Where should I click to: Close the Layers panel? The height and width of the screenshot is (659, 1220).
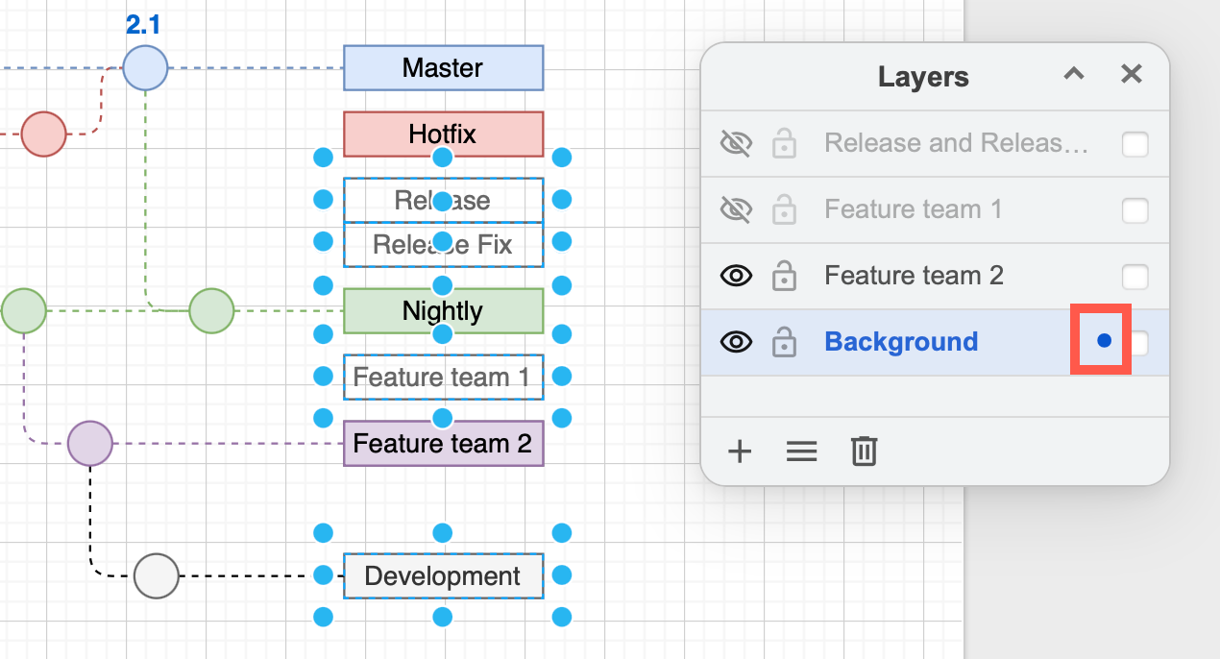(1132, 74)
